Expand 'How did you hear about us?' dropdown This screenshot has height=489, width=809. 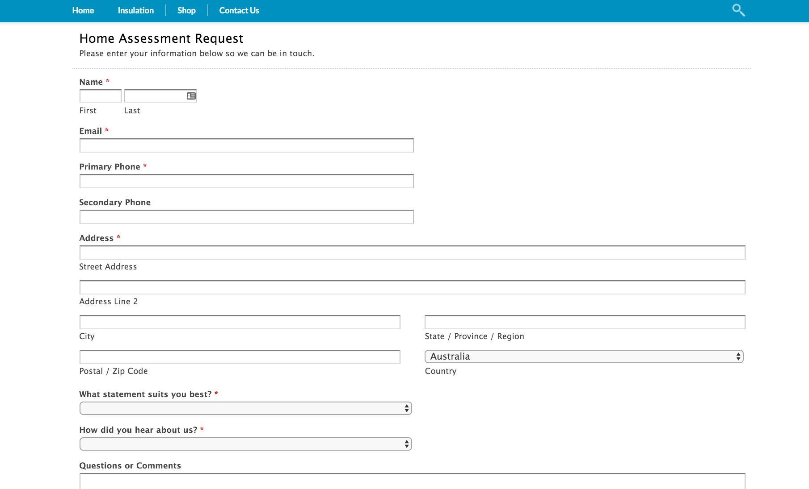point(245,444)
